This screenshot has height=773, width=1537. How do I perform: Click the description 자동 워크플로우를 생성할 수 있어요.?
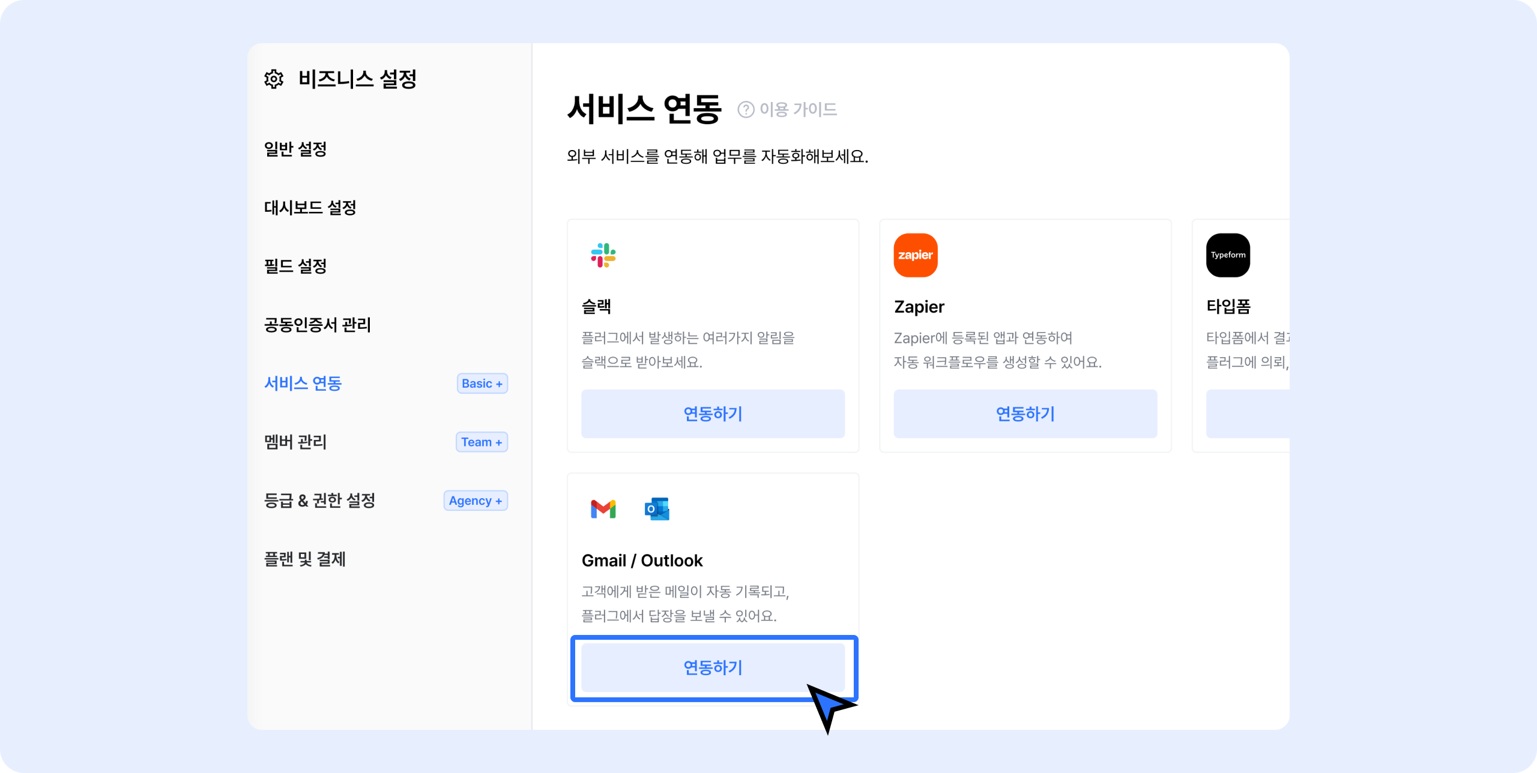point(997,362)
